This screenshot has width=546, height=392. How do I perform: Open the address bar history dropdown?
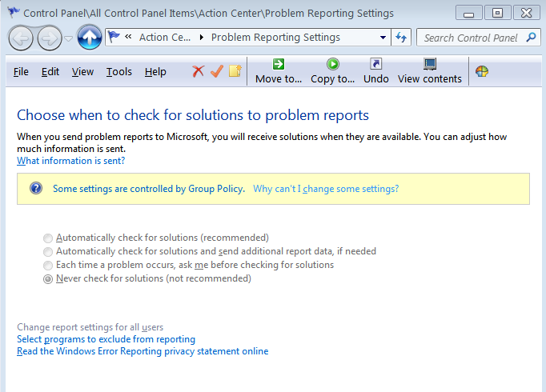pyautogui.click(x=383, y=38)
